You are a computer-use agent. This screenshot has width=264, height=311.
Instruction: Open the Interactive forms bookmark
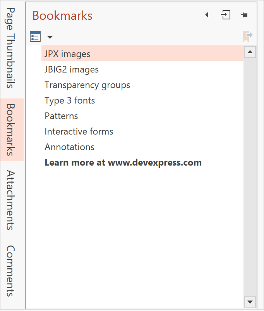79,131
